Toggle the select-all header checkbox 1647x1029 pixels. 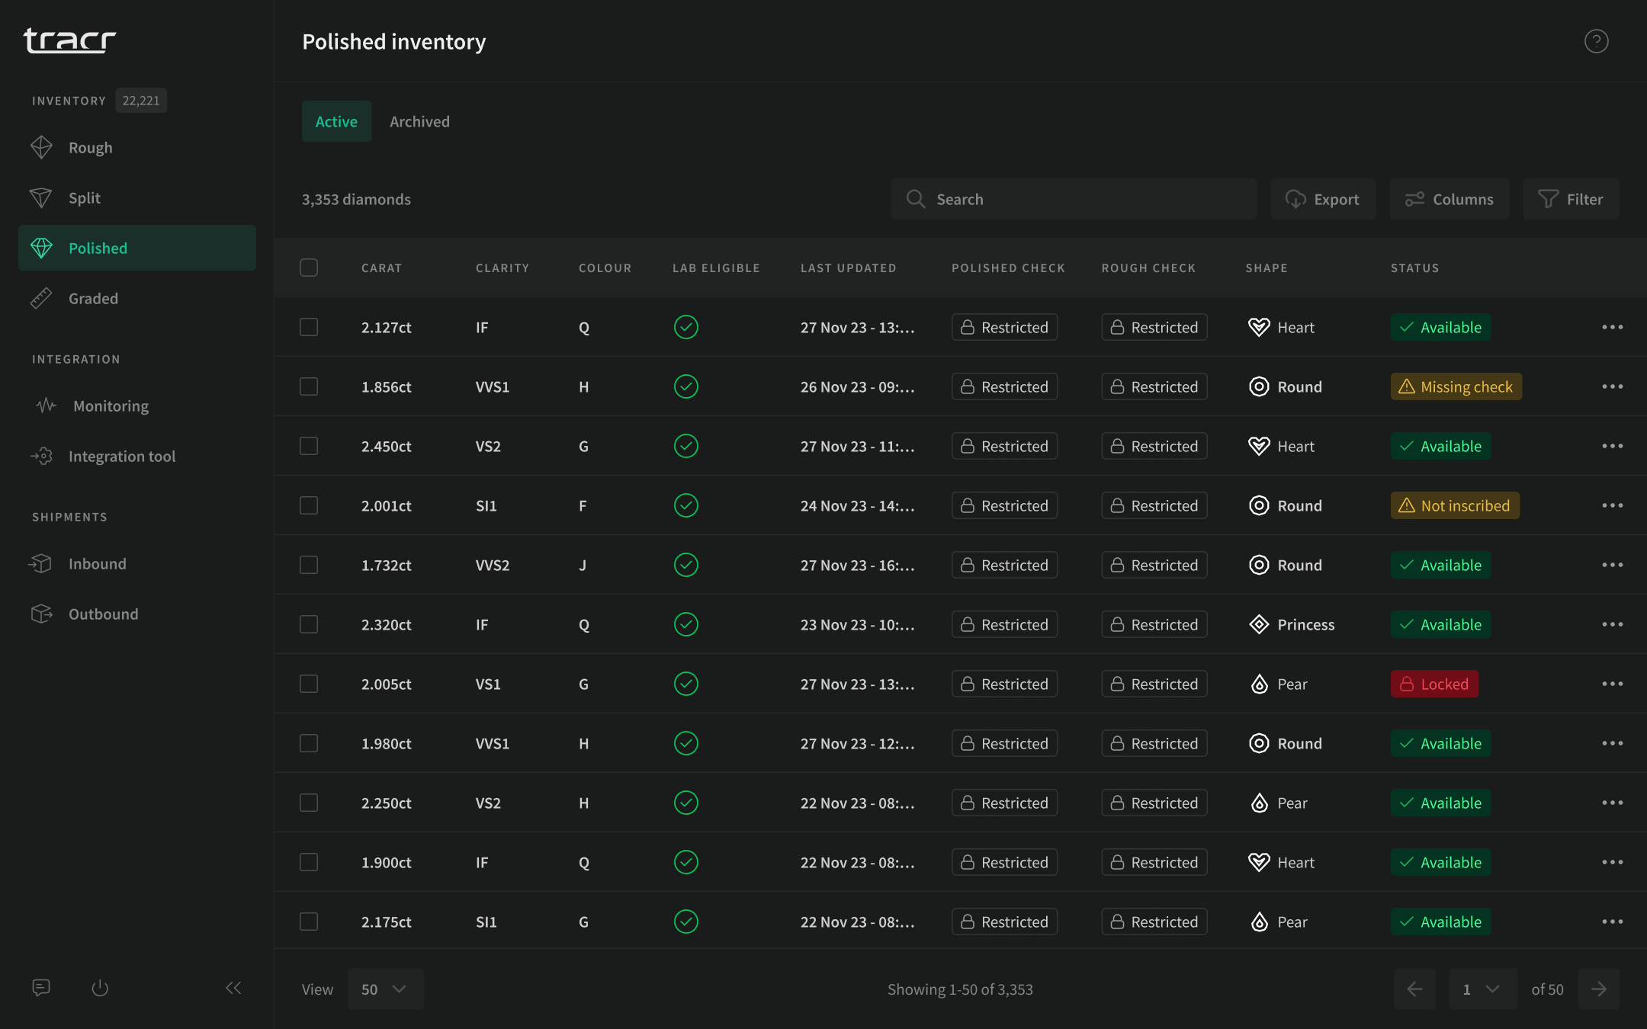coord(309,268)
